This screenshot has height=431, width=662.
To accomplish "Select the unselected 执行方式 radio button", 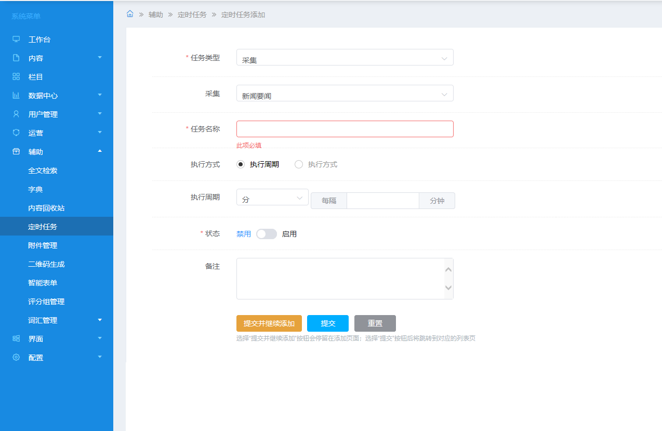I will [298, 164].
